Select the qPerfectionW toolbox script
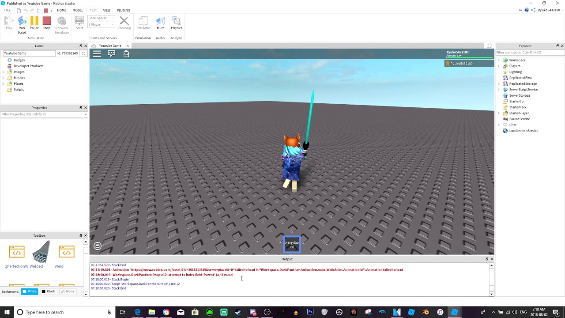The image size is (565, 318). coord(17,253)
